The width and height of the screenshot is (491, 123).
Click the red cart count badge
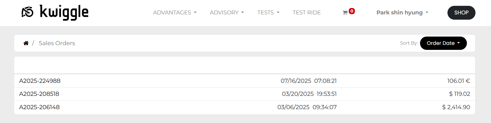(x=352, y=11)
